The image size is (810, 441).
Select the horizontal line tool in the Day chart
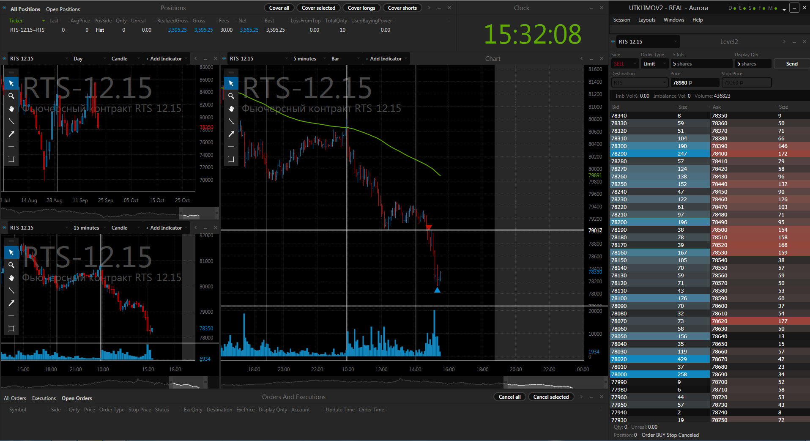[x=11, y=147]
